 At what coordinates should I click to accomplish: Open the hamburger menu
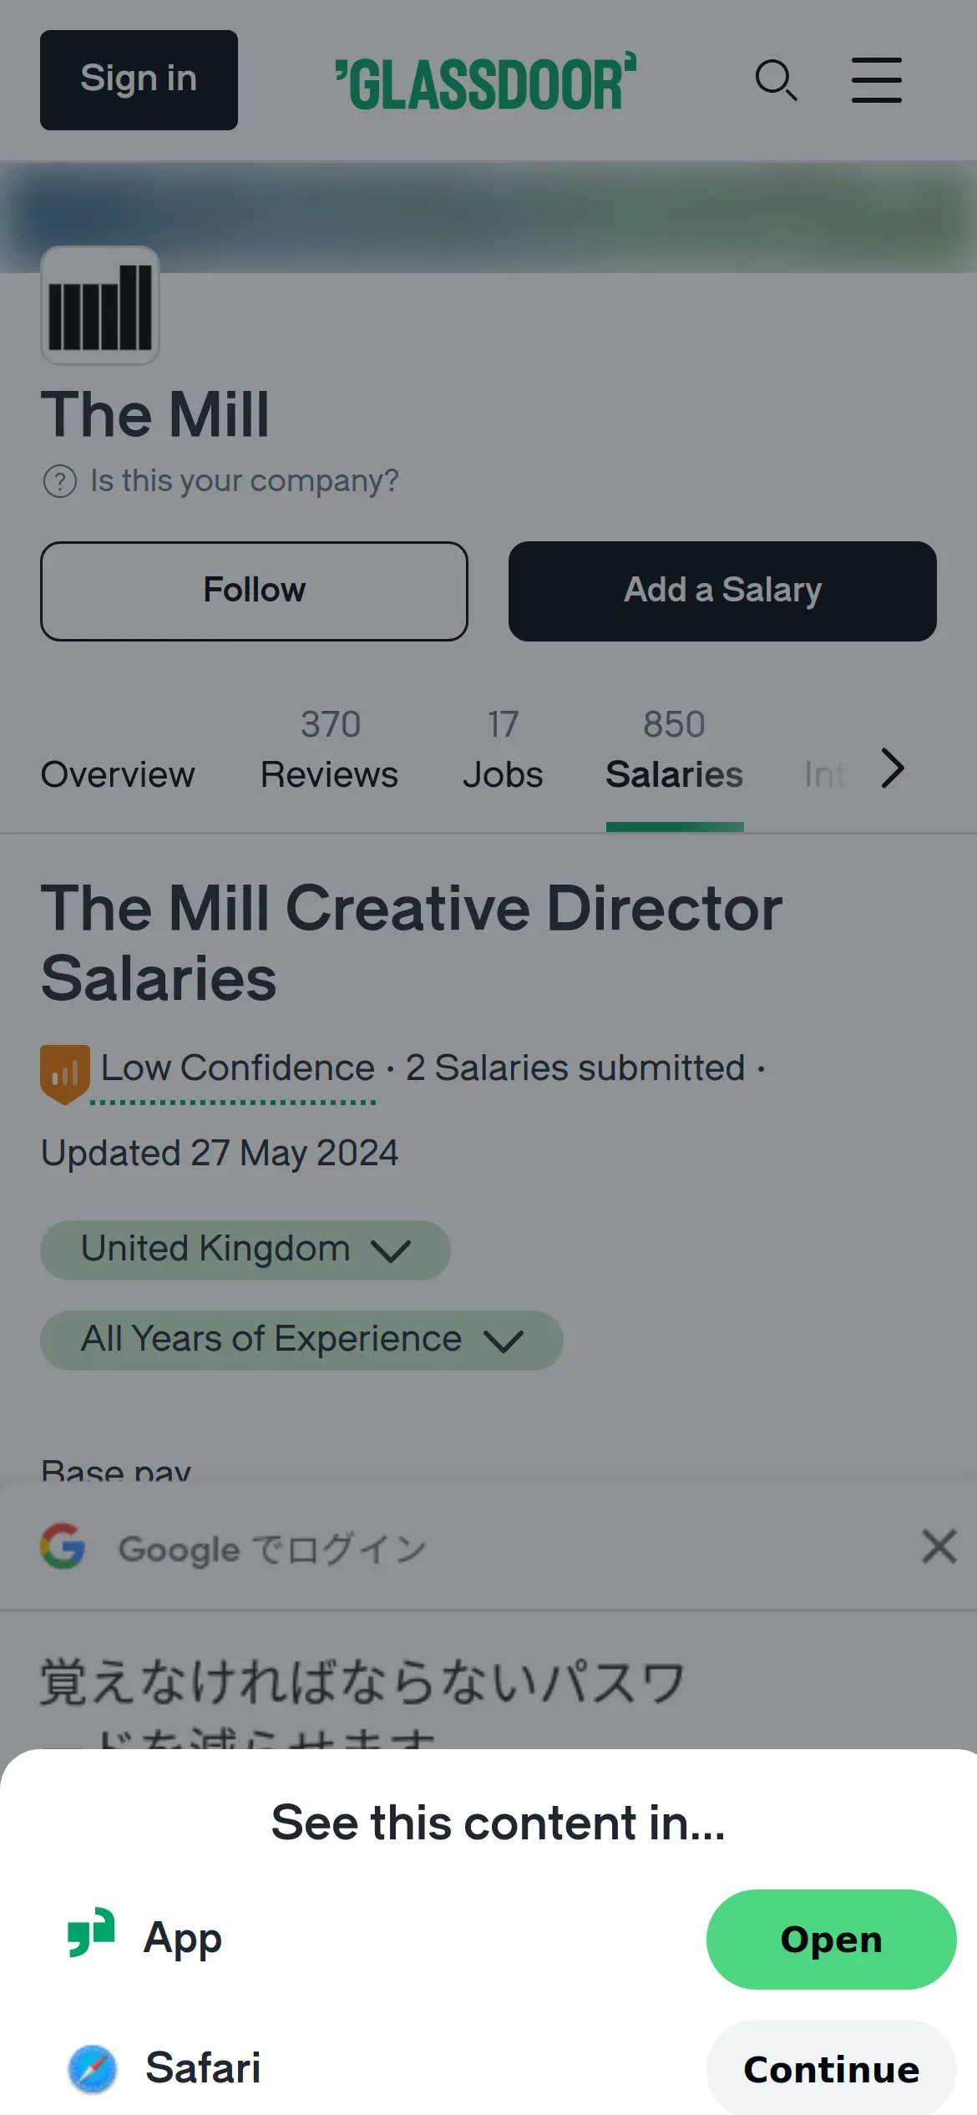[x=876, y=80]
